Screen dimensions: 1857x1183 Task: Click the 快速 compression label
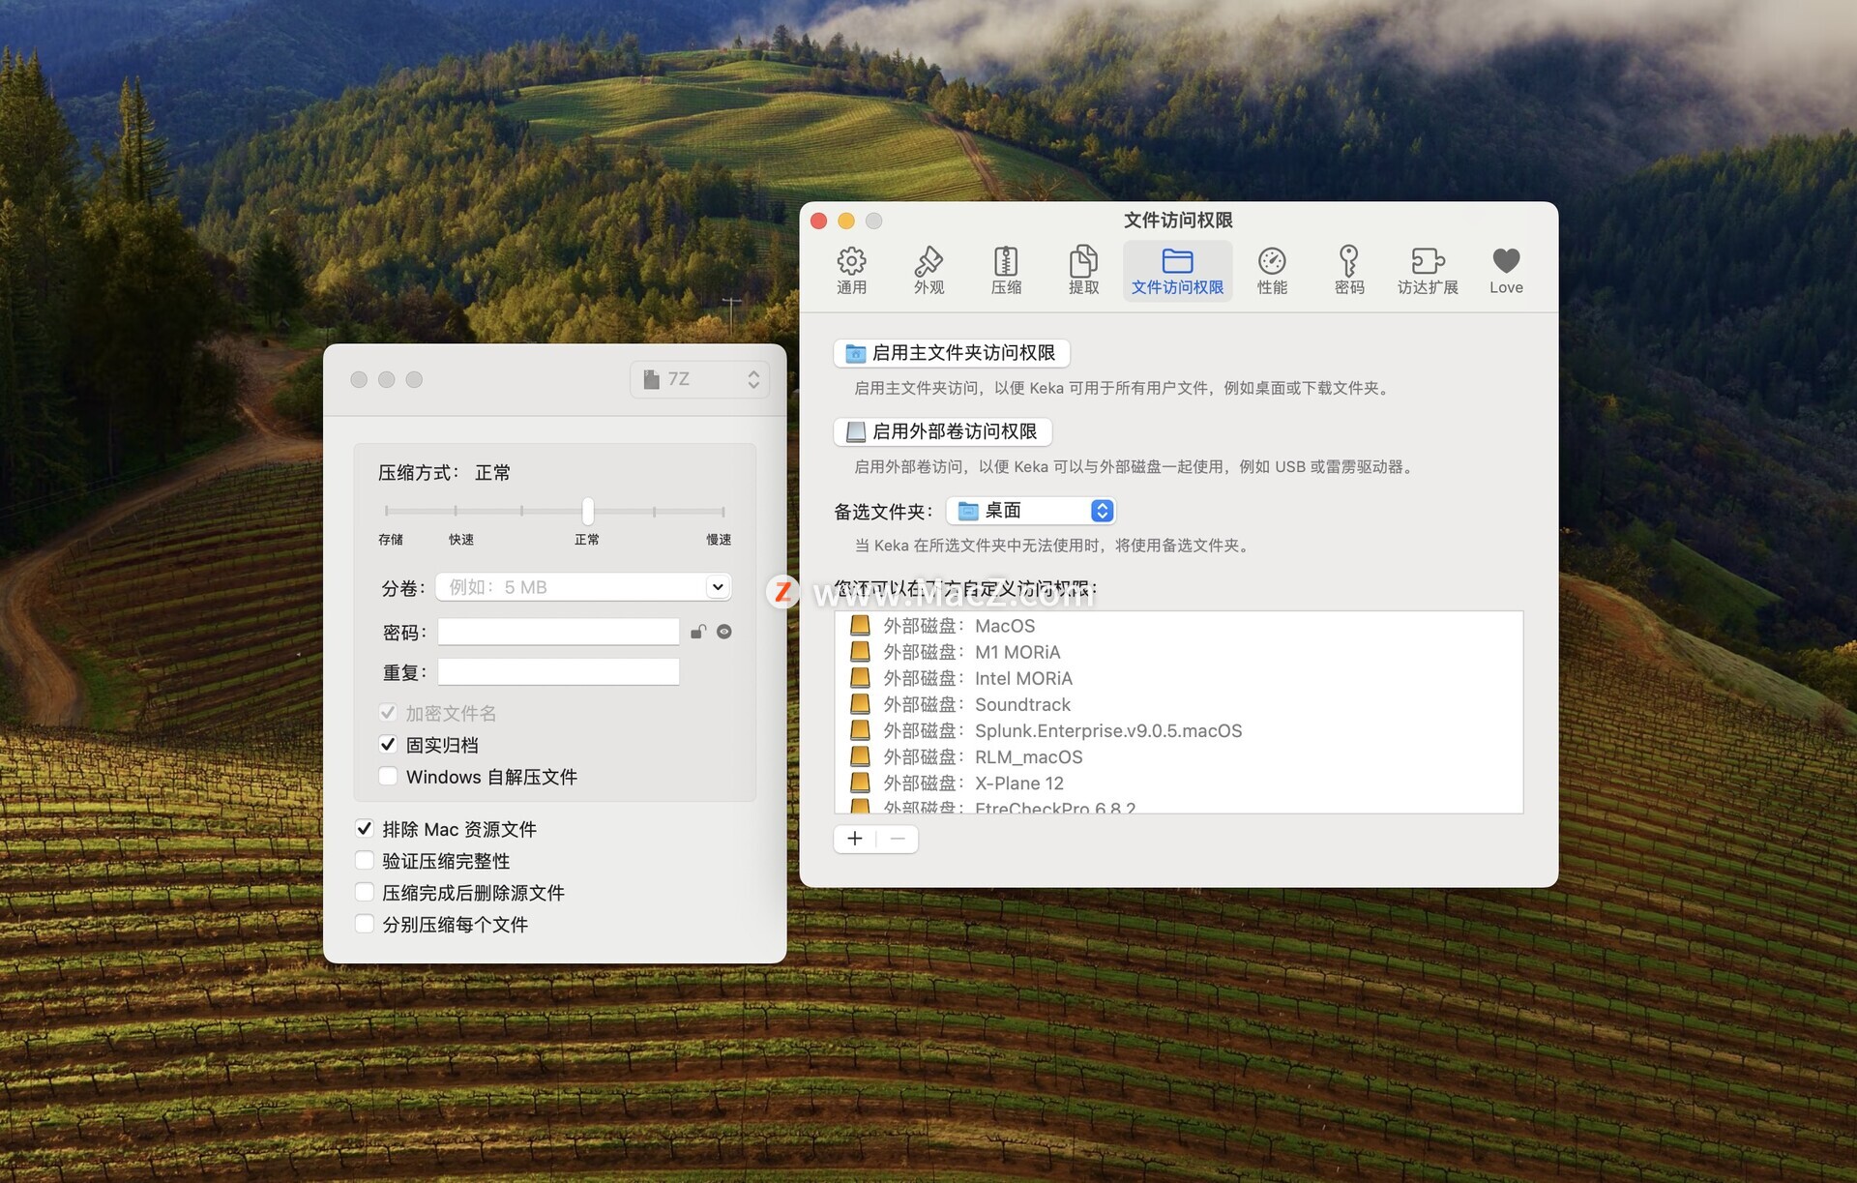tap(461, 540)
